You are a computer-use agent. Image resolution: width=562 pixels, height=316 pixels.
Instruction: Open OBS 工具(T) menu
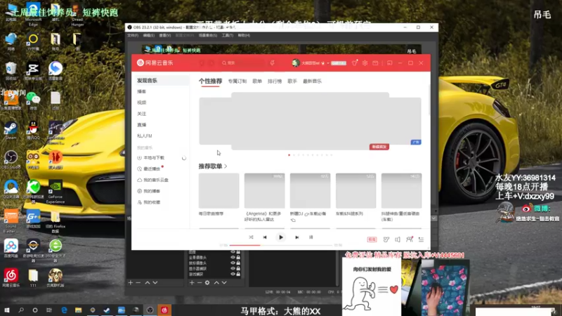pos(227,36)
